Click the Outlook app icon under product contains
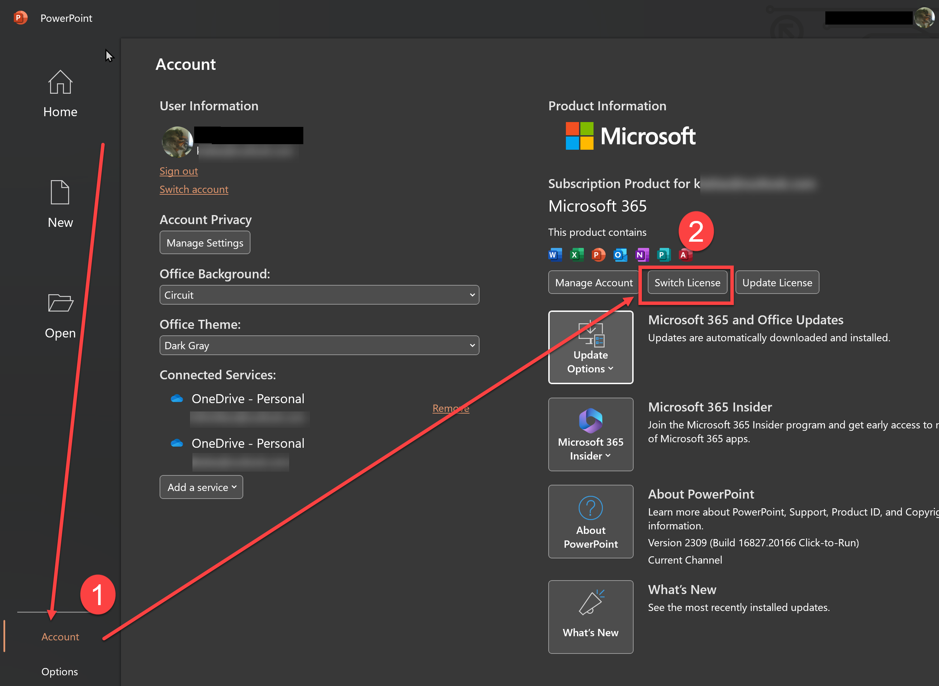Image resolution: width=939 pixels, height=686 pixels. pos(620,254)
